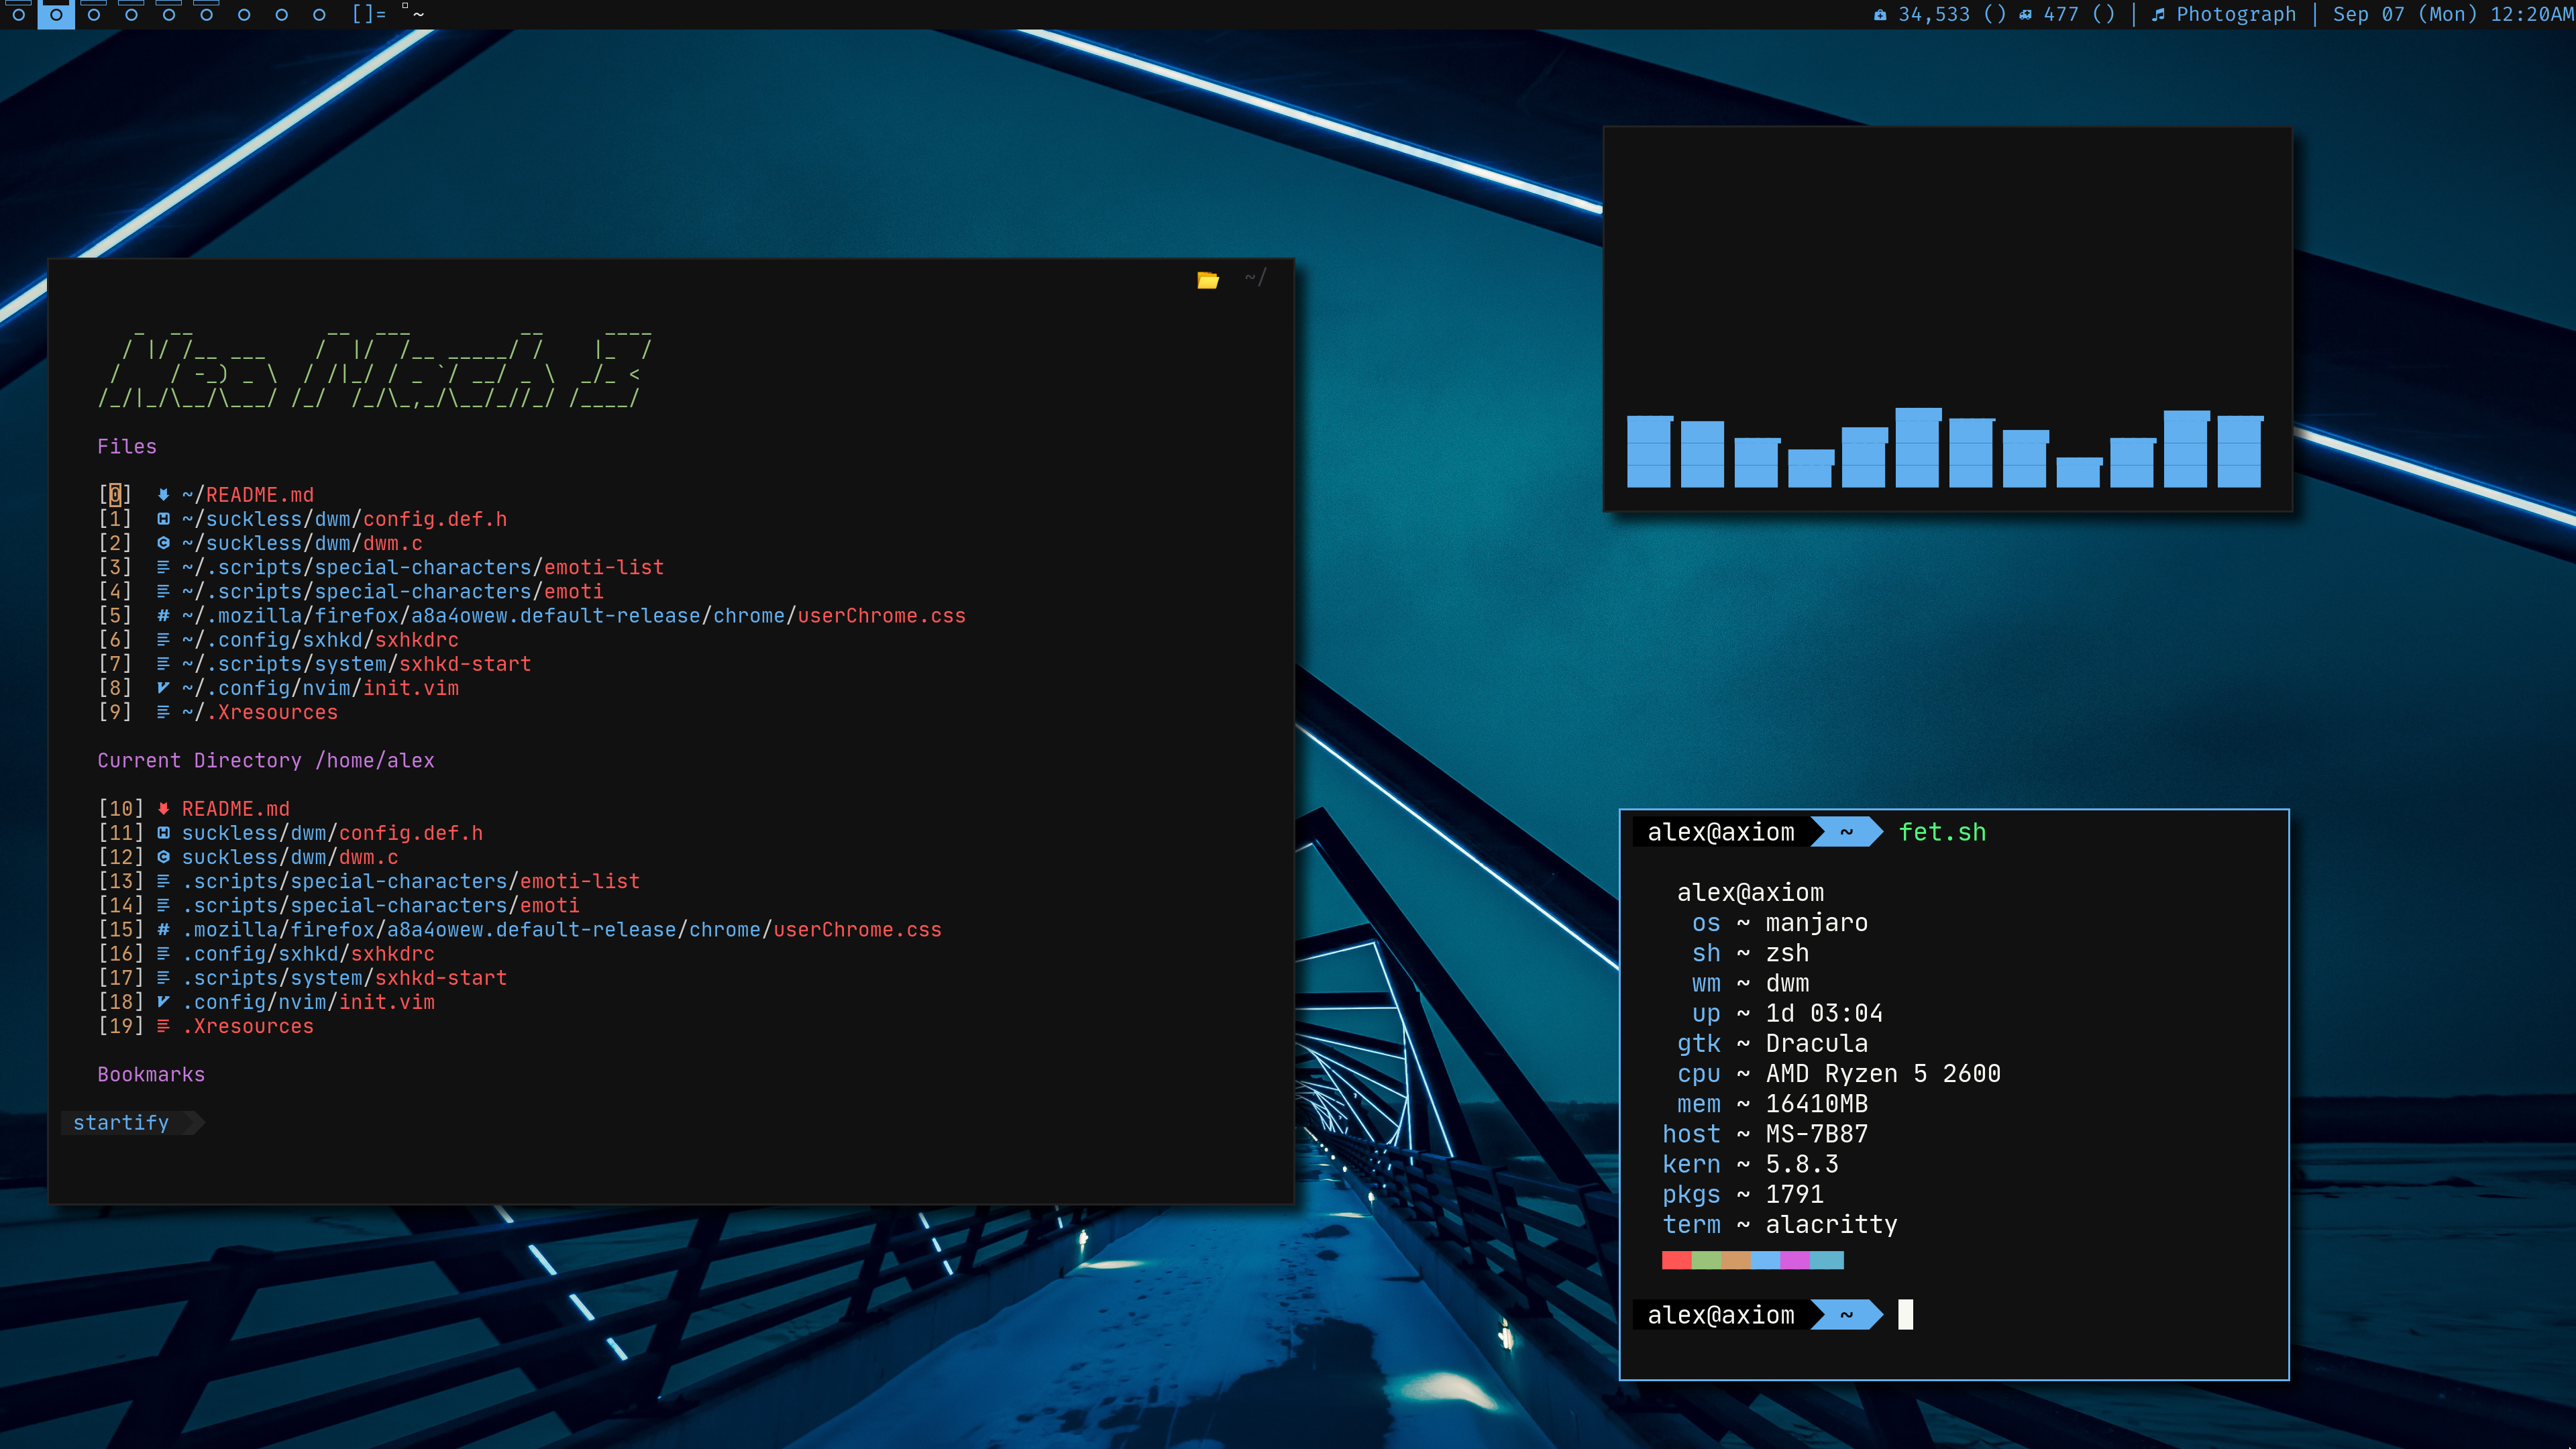The image size is (2576, 1449).
Task: Click the medical kit icon in status bar
Action: pos(1880,15)
